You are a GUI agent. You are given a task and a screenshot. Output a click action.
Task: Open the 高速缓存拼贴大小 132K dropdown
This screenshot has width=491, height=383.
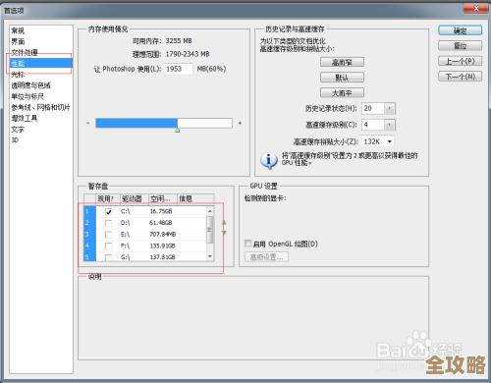(x=377, y=141)
